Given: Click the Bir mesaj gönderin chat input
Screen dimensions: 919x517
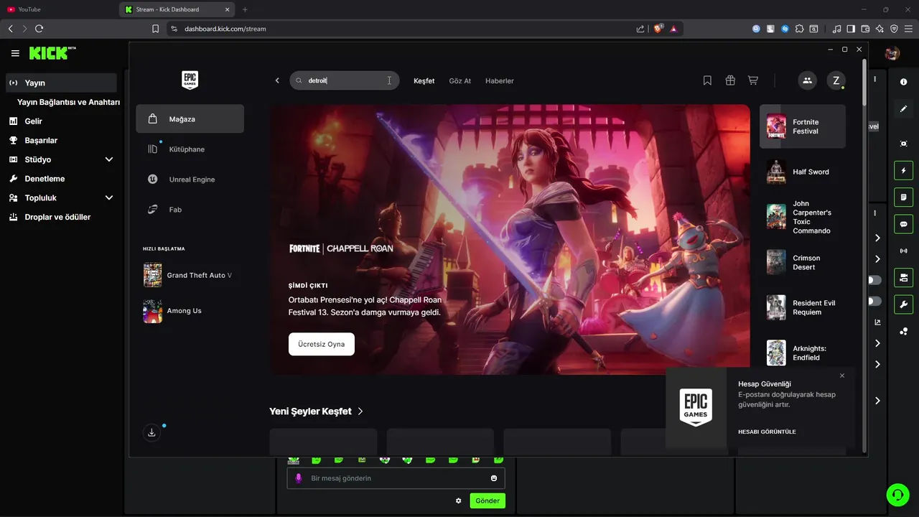Looking at the screenshot, I should tap(396, 478).
